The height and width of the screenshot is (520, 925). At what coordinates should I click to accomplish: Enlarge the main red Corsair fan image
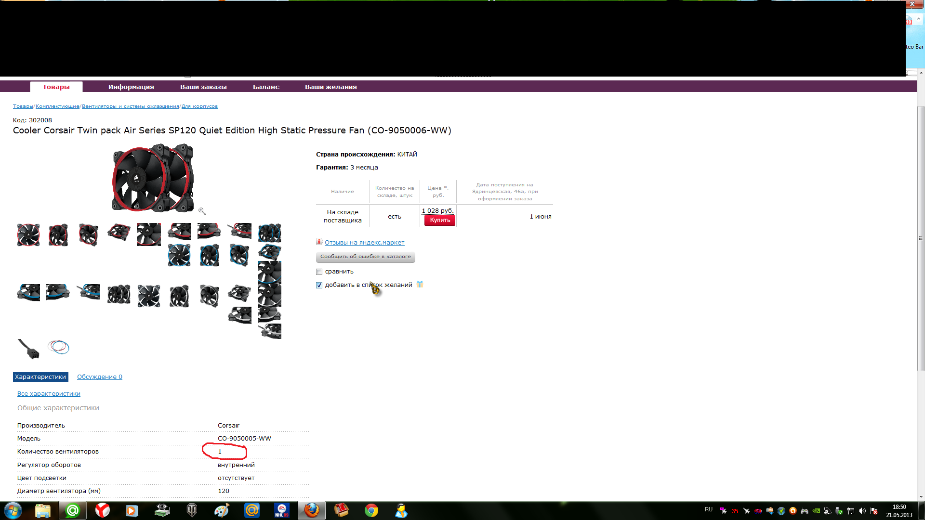(153, 178)
